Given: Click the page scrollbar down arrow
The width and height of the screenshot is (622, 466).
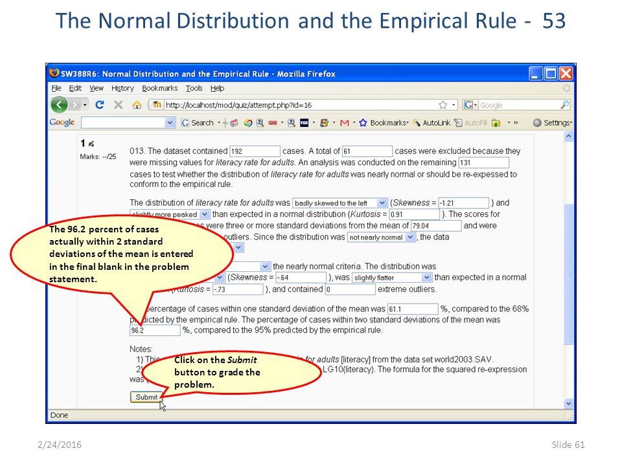Looking at the screenshot, I should (568, 403).
